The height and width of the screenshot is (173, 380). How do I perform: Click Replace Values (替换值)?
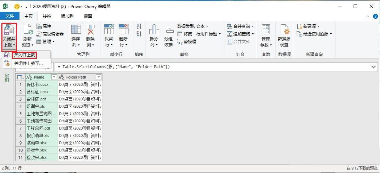tap(187, 41)
